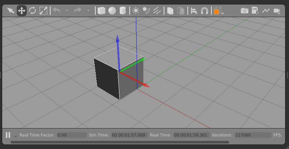Open the data log recorder
The image size is (289, 149).
click(255, 11)
